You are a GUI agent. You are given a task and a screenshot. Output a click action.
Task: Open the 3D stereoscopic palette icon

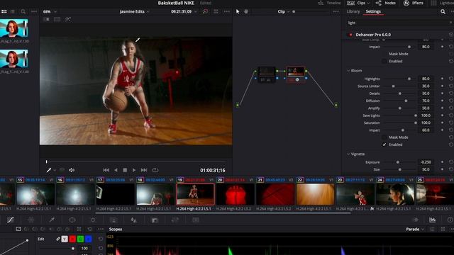[196, 220]
